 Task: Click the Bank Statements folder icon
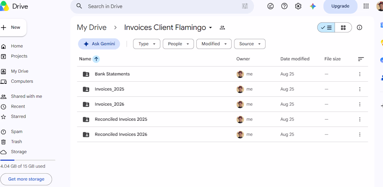86,74
